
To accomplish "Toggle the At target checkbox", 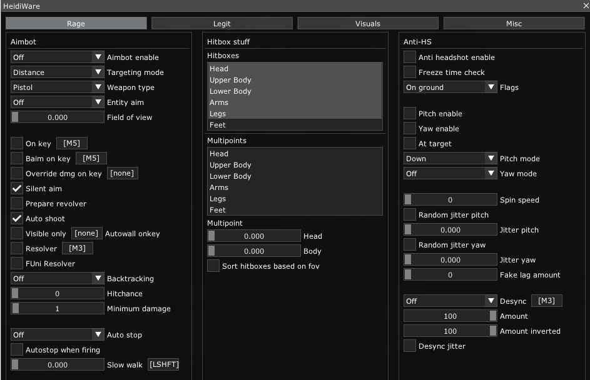I will tap(410, 143).
